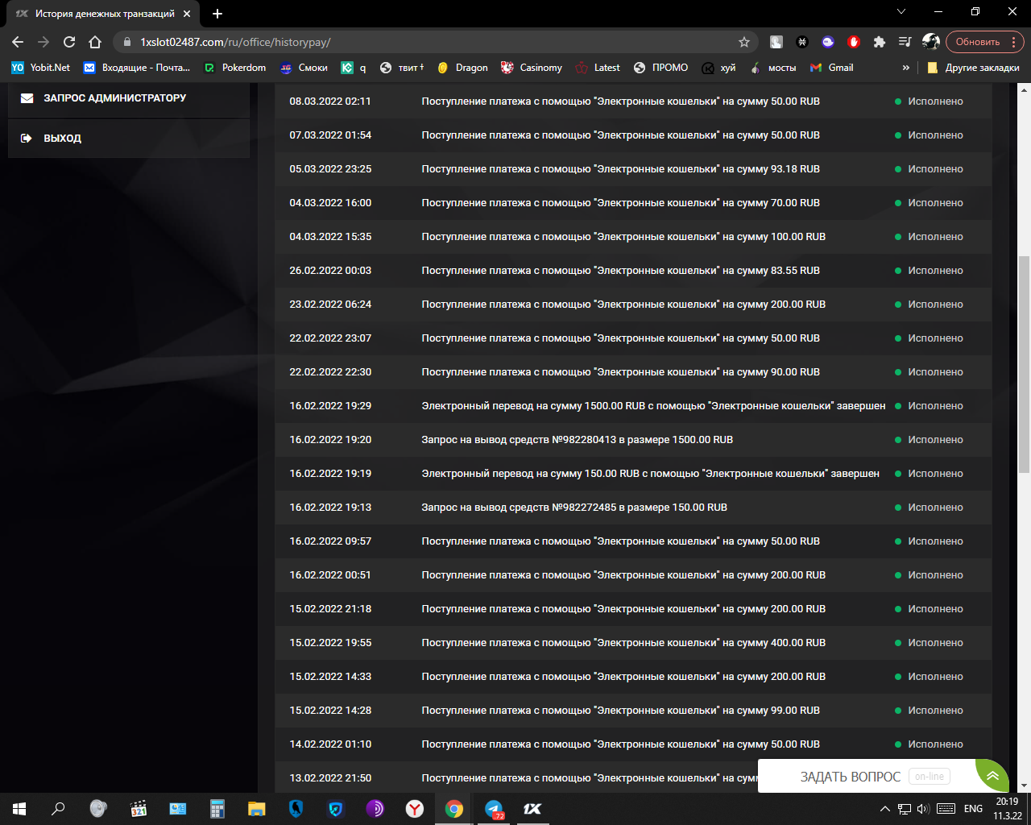This screenshot has height=825, width=1031.
Task: Open the 1X app taskbar icon
Action: [x=532, y=809]
